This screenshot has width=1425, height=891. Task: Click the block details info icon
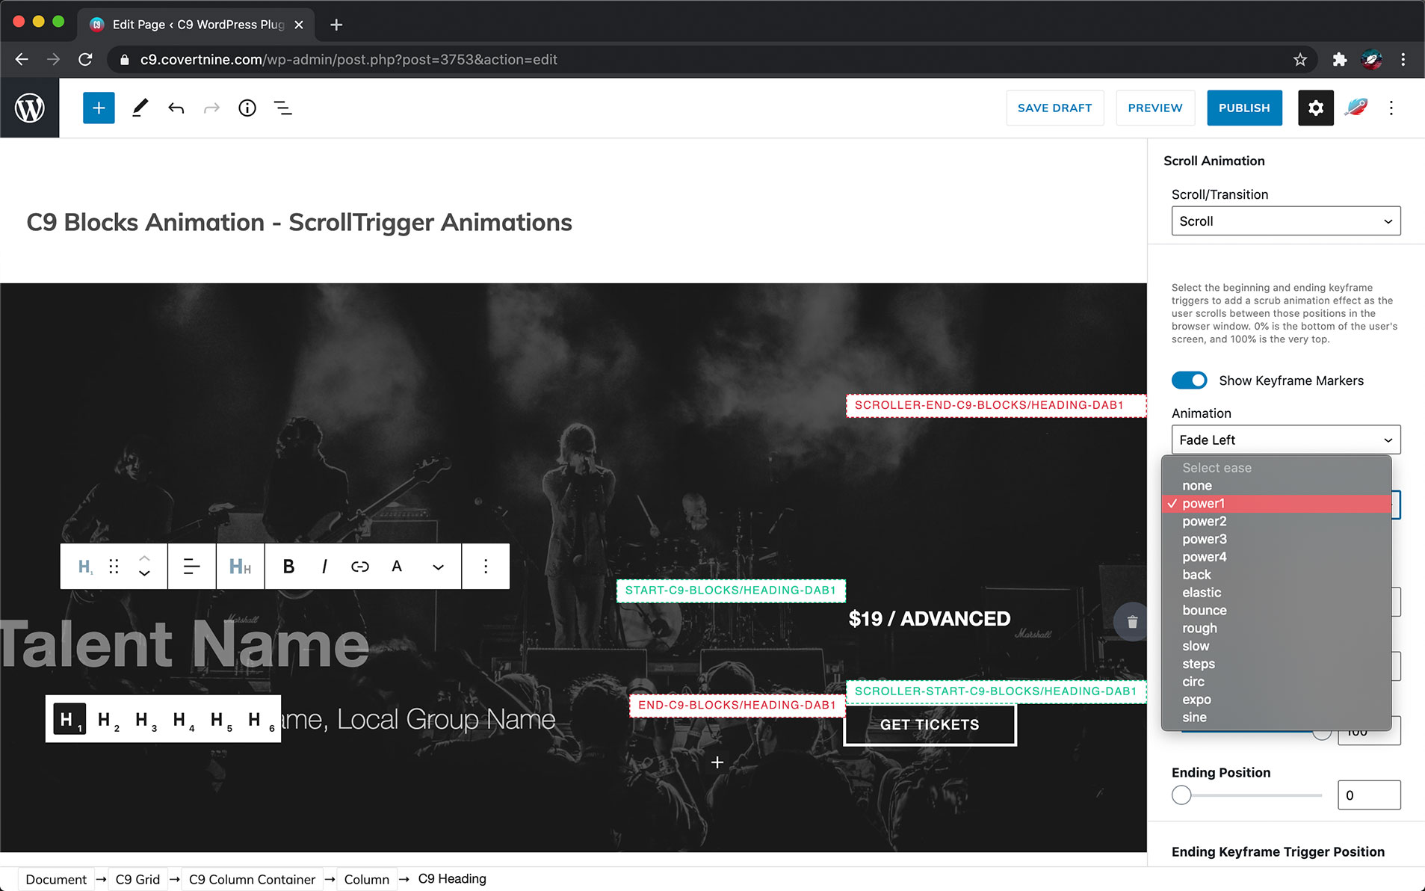point(247,108)
